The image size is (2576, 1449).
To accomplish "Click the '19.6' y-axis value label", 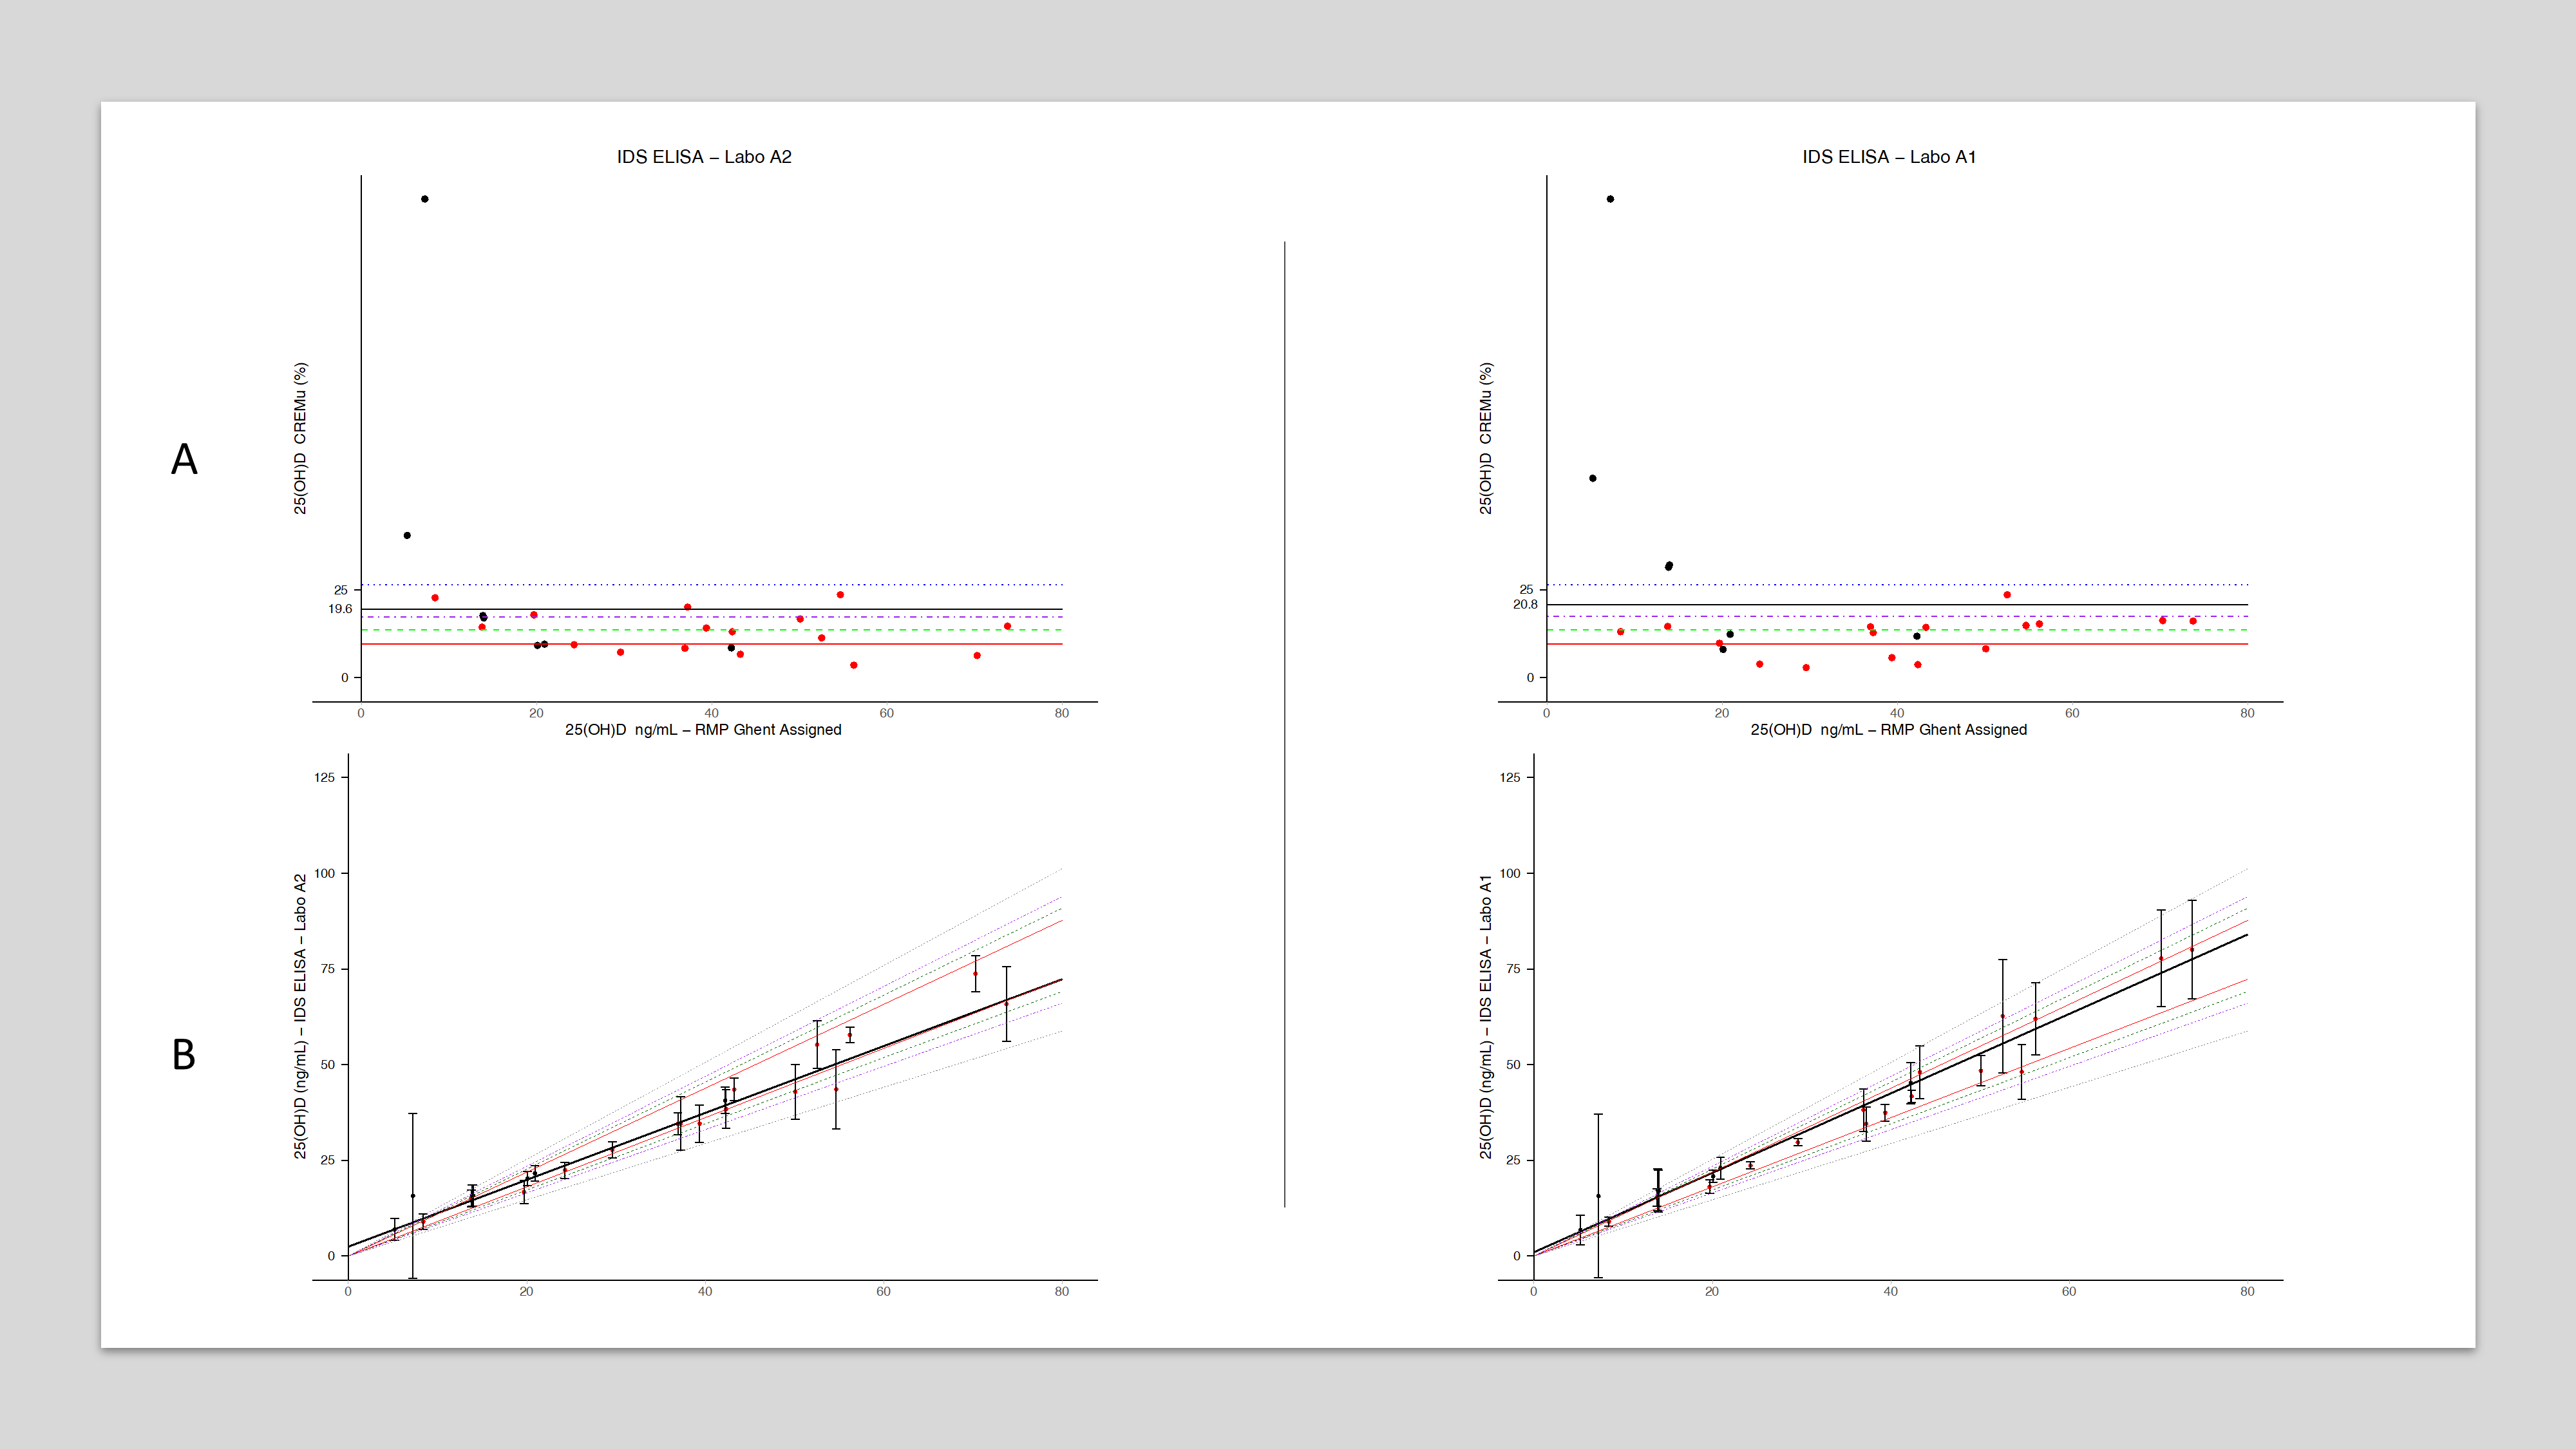I will pyautogui.click(x=340, y=609).
